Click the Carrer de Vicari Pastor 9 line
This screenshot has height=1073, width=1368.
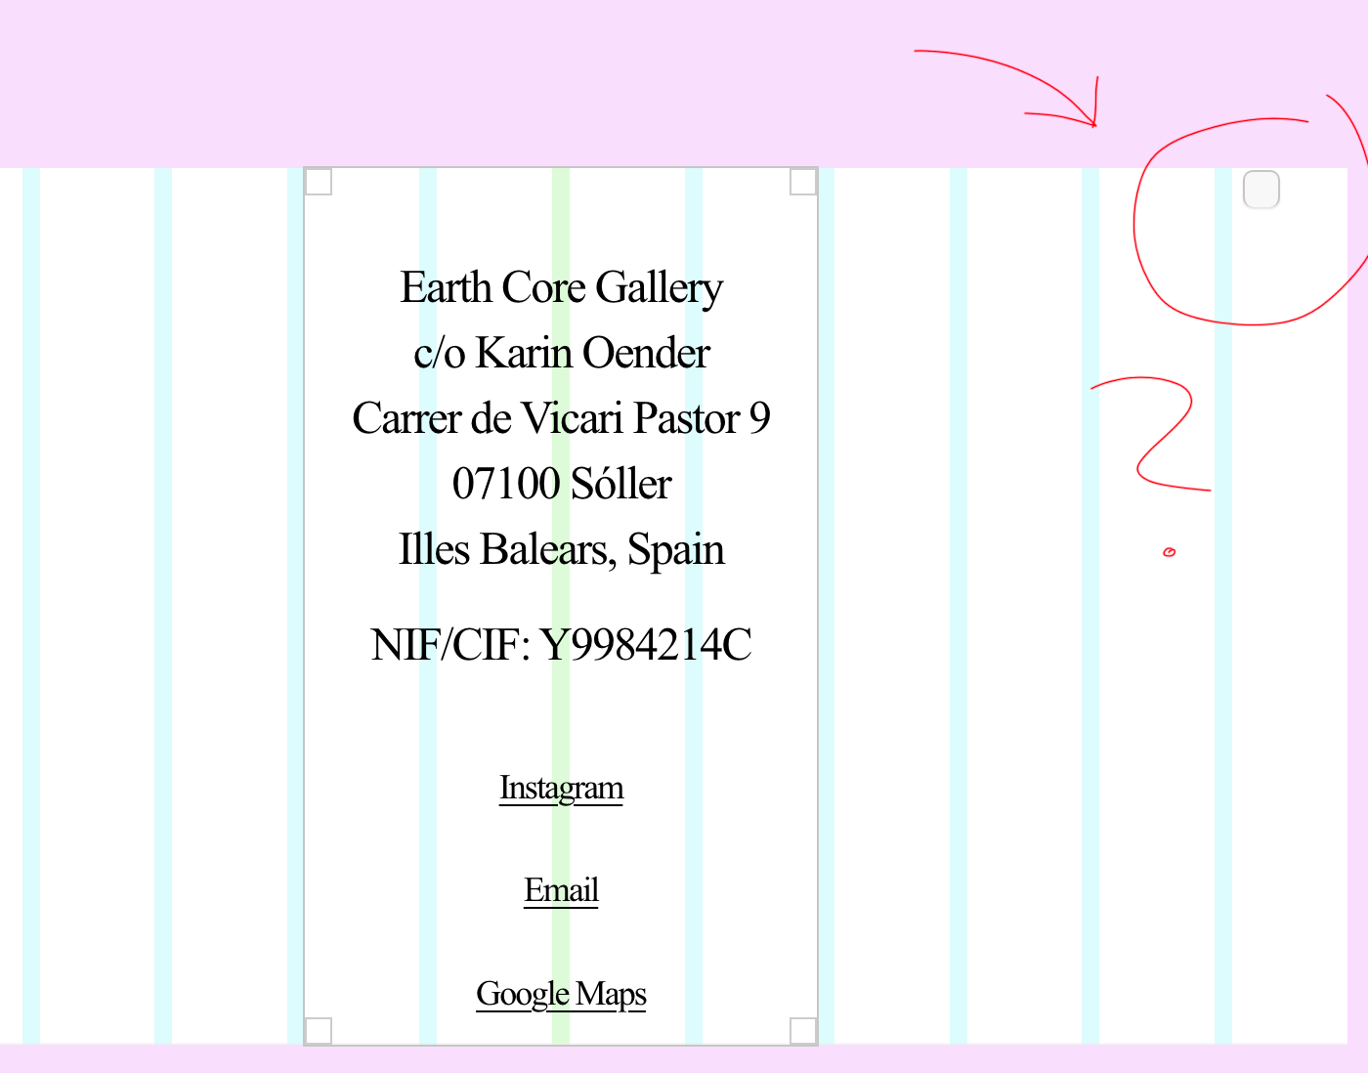coord(561,419)
